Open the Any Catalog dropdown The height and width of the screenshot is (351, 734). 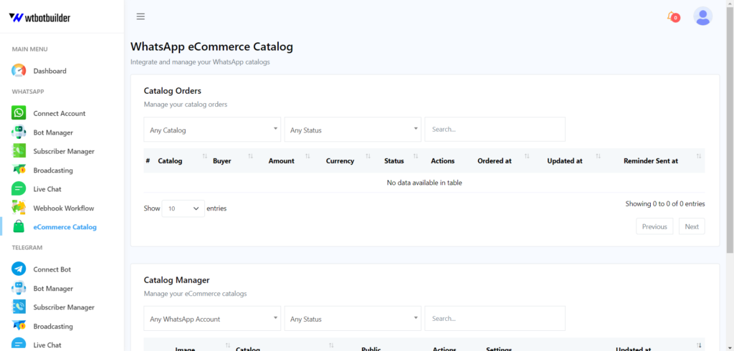(x=212, y=130)
